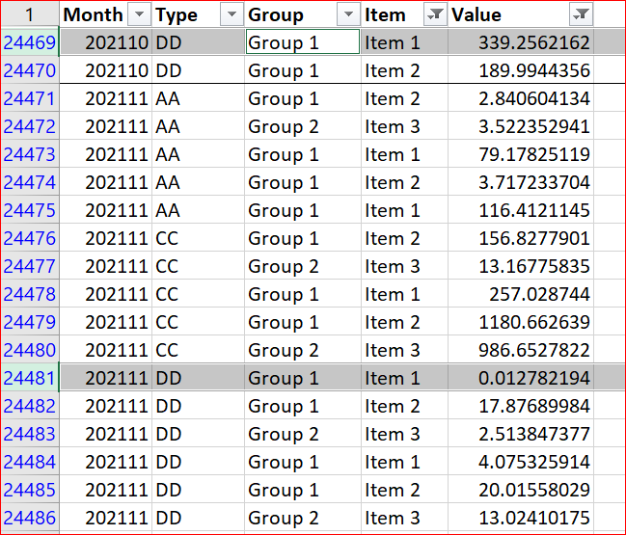Image resolution: width=626 pixels, height=535 pixels.
Task: Click the Item header cell
Action: [405, 14]
